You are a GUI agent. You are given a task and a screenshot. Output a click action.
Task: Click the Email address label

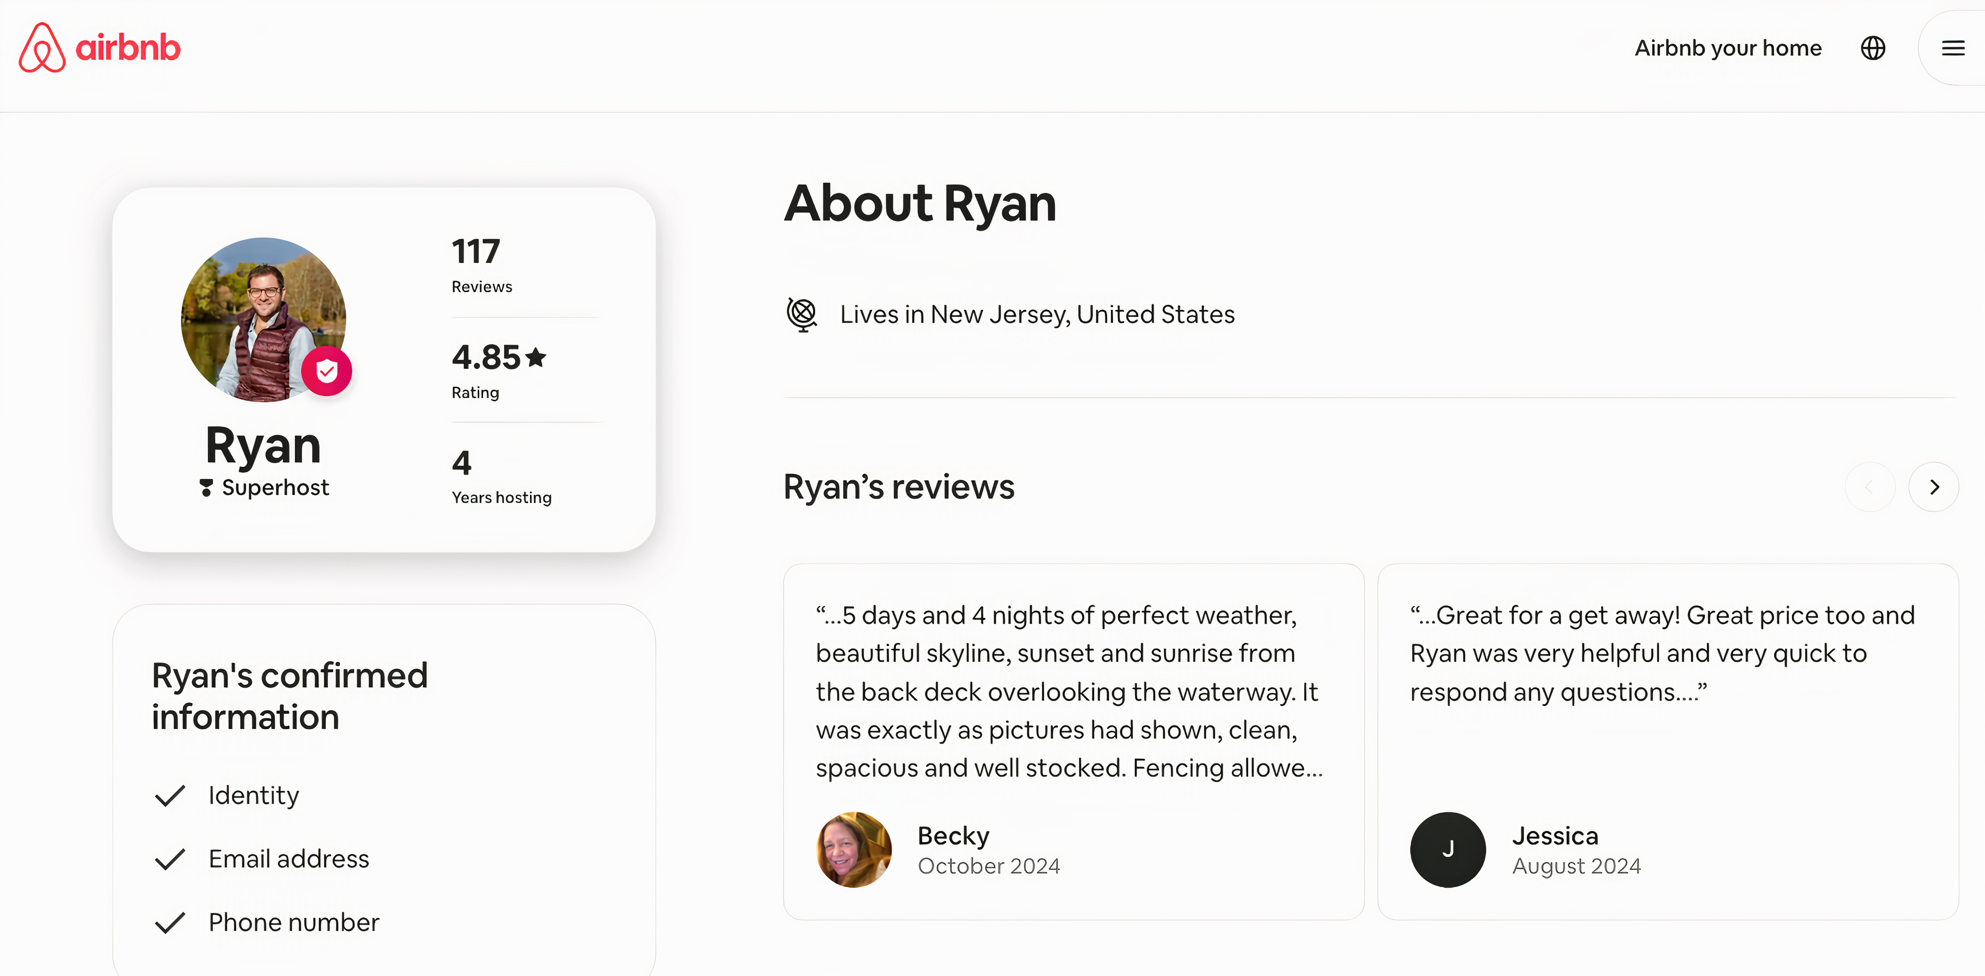point(289,859)
